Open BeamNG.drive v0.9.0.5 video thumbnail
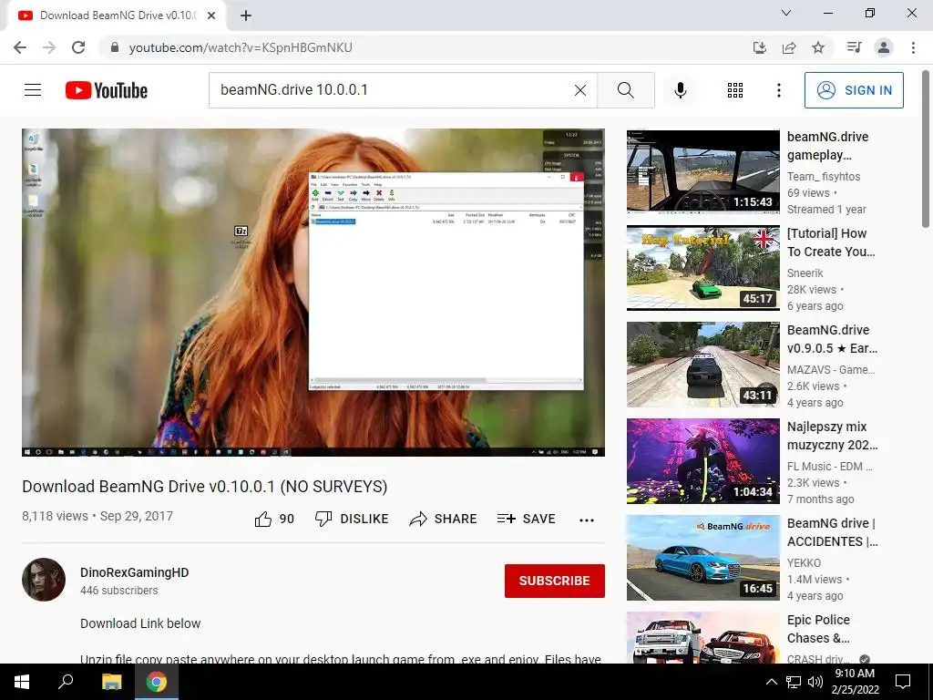Screen dimensions: 933x700 pos(703,365)
